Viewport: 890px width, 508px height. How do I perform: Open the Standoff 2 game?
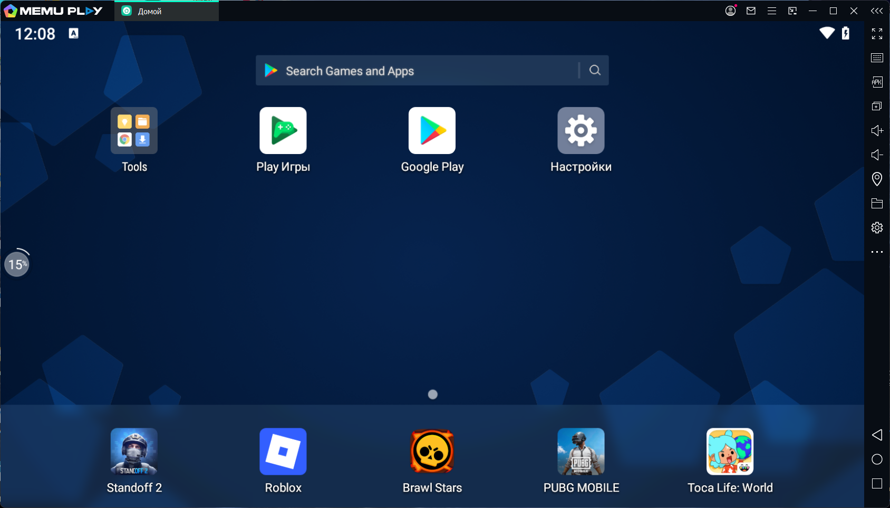pyautogui.click(x=134, y=452)
